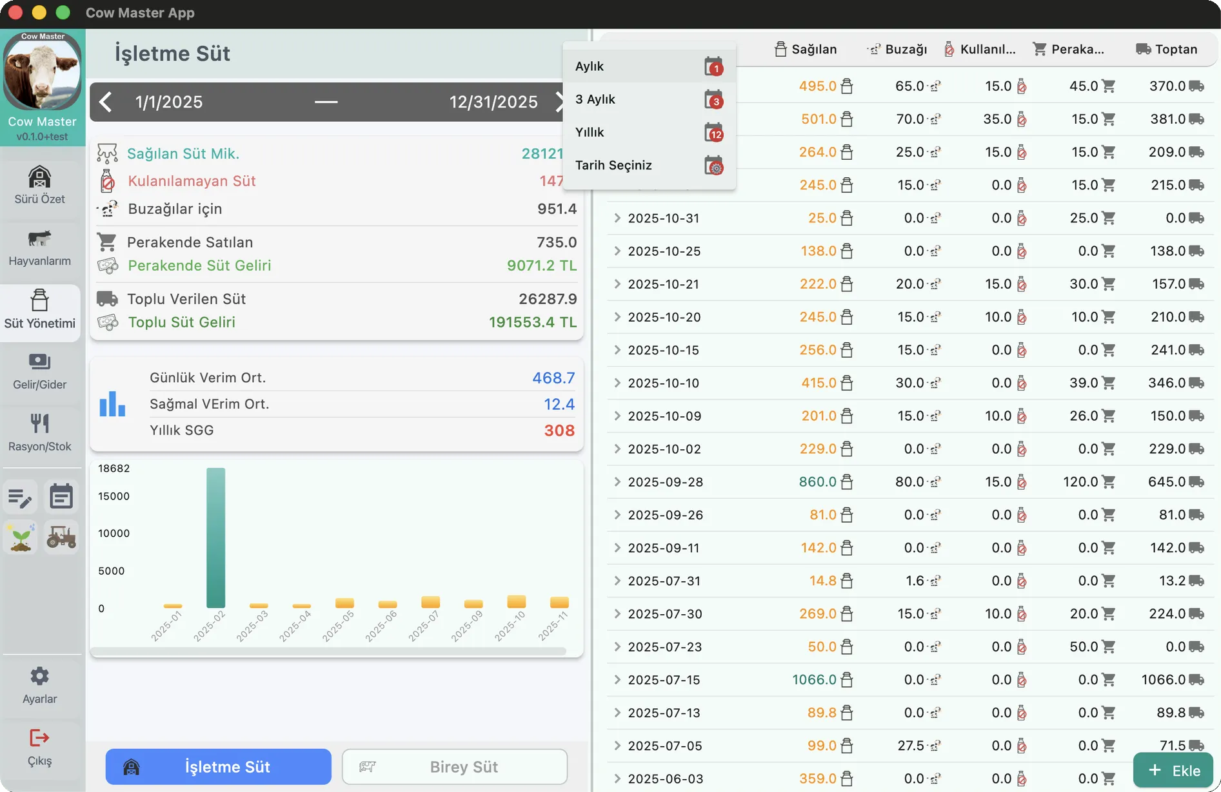Select Tarih Seçiniz menu option

tap(648, 166)
